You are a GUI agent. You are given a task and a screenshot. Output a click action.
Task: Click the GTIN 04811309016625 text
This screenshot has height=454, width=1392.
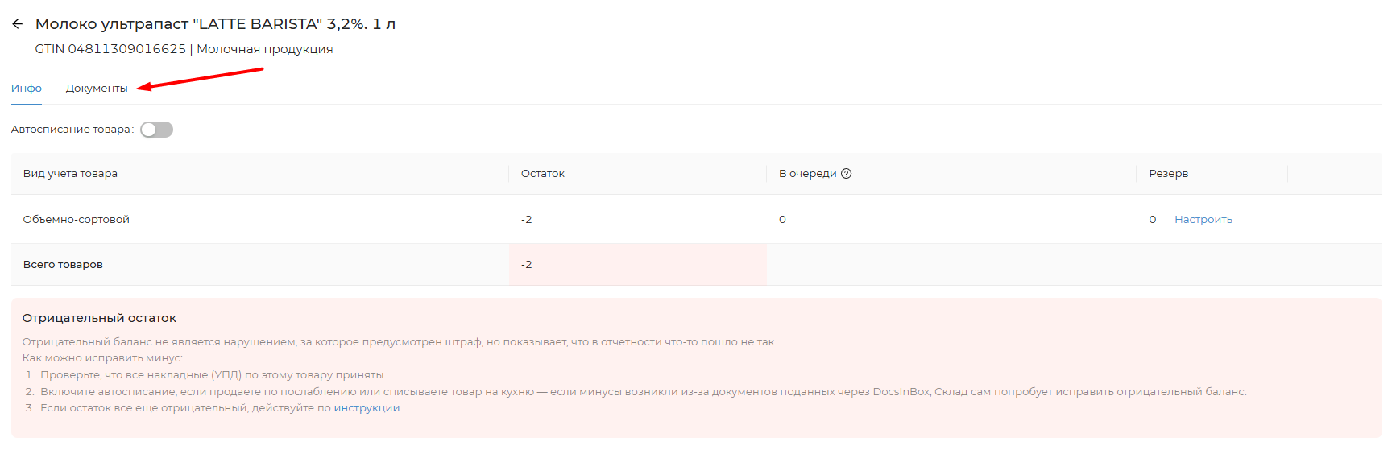pos(110,49)
